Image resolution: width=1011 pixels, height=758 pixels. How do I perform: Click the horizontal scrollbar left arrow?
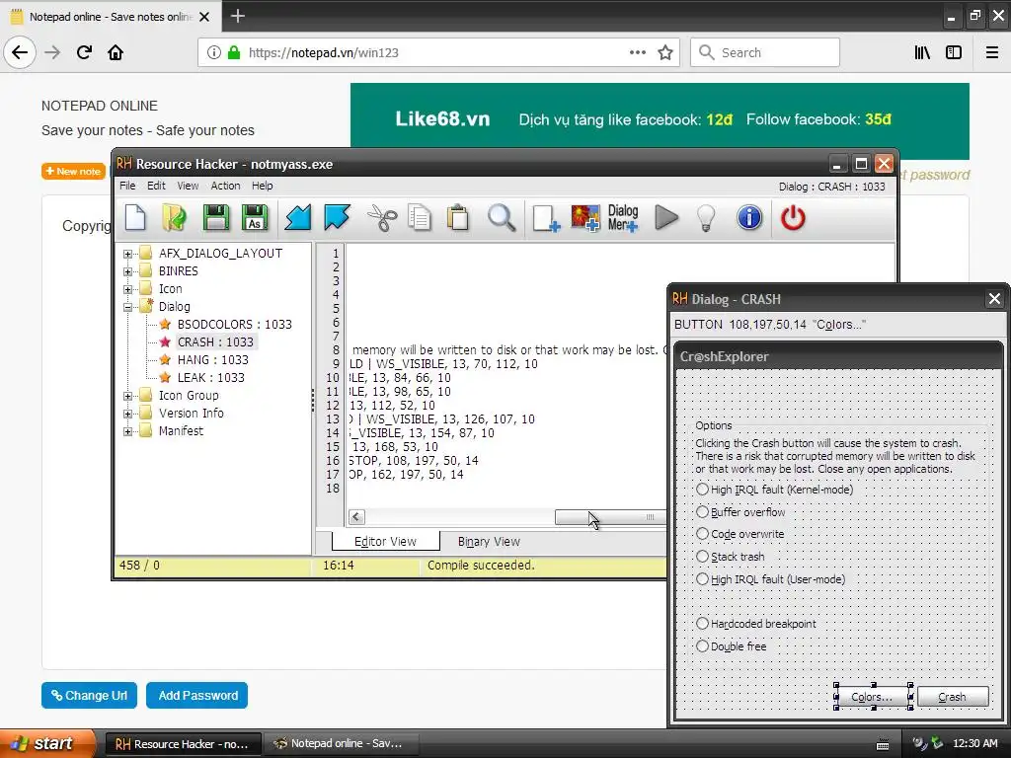coord(356,517)
